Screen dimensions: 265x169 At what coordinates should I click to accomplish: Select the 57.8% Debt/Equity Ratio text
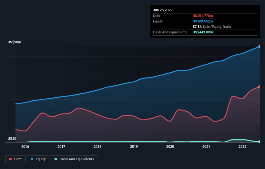coord(212,27)
